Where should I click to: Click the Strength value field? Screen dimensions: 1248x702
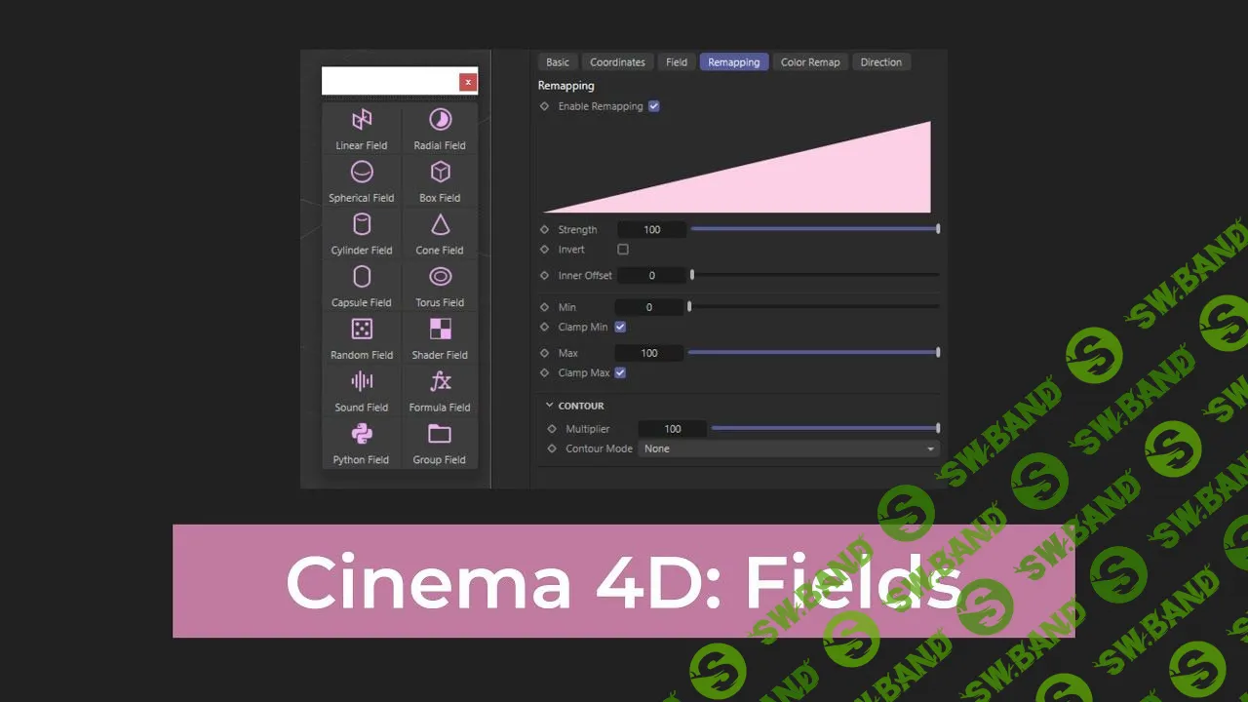pos(651,230)
